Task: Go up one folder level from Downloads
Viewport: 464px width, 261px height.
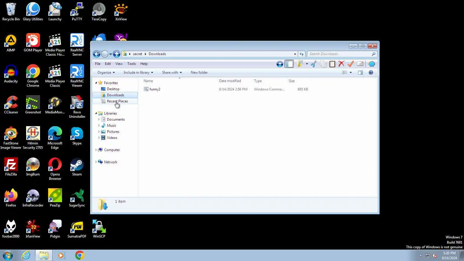Action: coord(117,54)
